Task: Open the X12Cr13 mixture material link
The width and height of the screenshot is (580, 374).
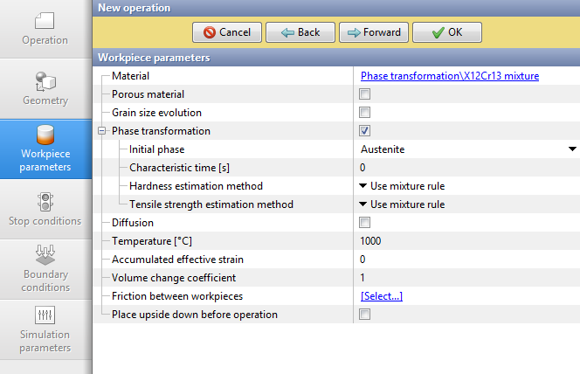Action: pyautogui.click(x=449, y=76)
